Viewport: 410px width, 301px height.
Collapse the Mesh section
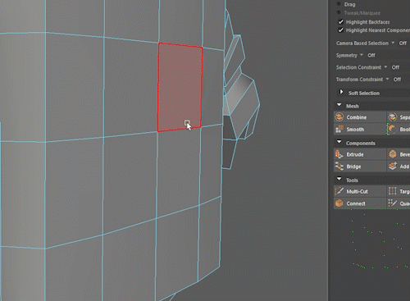coord(339,105)
